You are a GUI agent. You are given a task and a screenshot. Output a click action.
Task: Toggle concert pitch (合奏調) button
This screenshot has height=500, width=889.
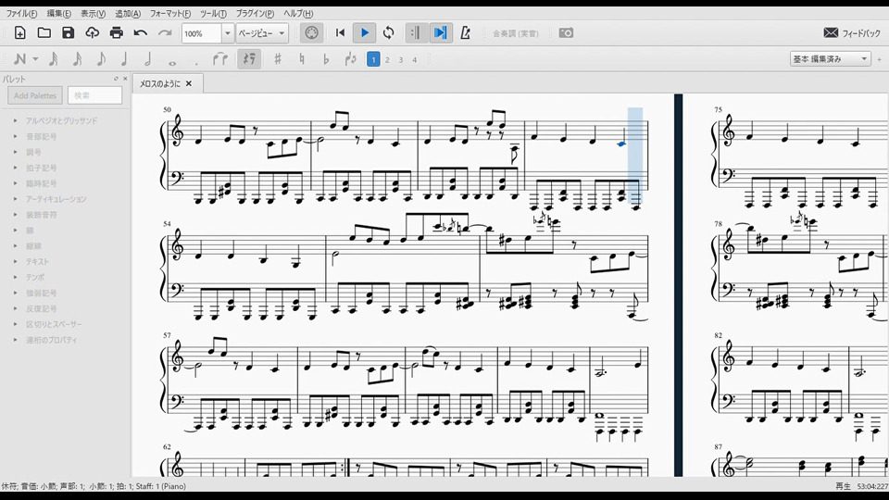point(516,33)
